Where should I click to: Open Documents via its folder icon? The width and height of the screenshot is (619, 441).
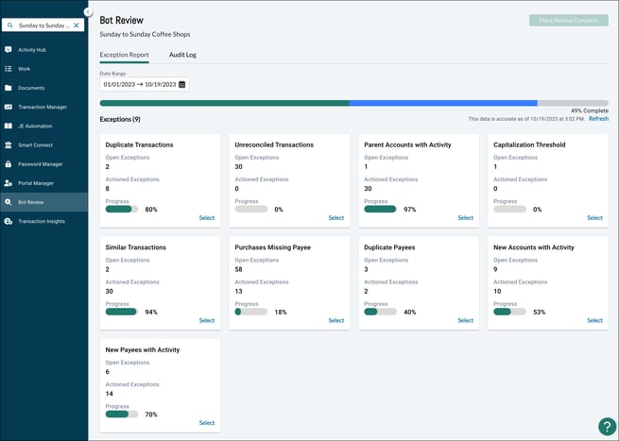[9, 88]
